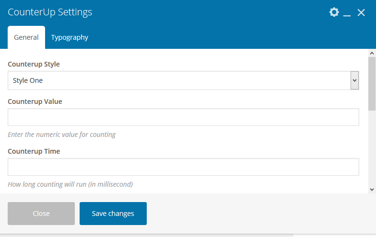
Task: Click the Counterup Style label
Action: [34, 64]
